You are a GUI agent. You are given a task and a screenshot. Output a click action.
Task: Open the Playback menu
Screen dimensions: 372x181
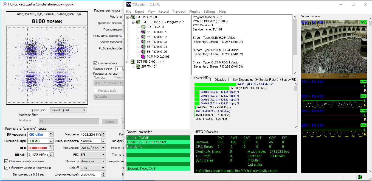point(179,12)
